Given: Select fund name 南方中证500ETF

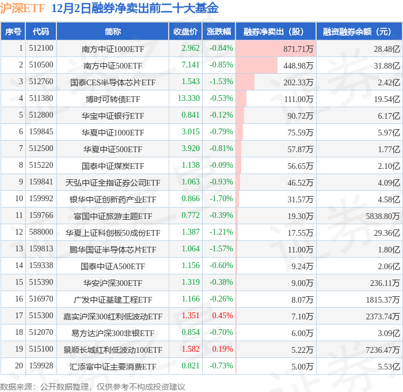Looking at the screenshot, I should [x=113, y=66].
